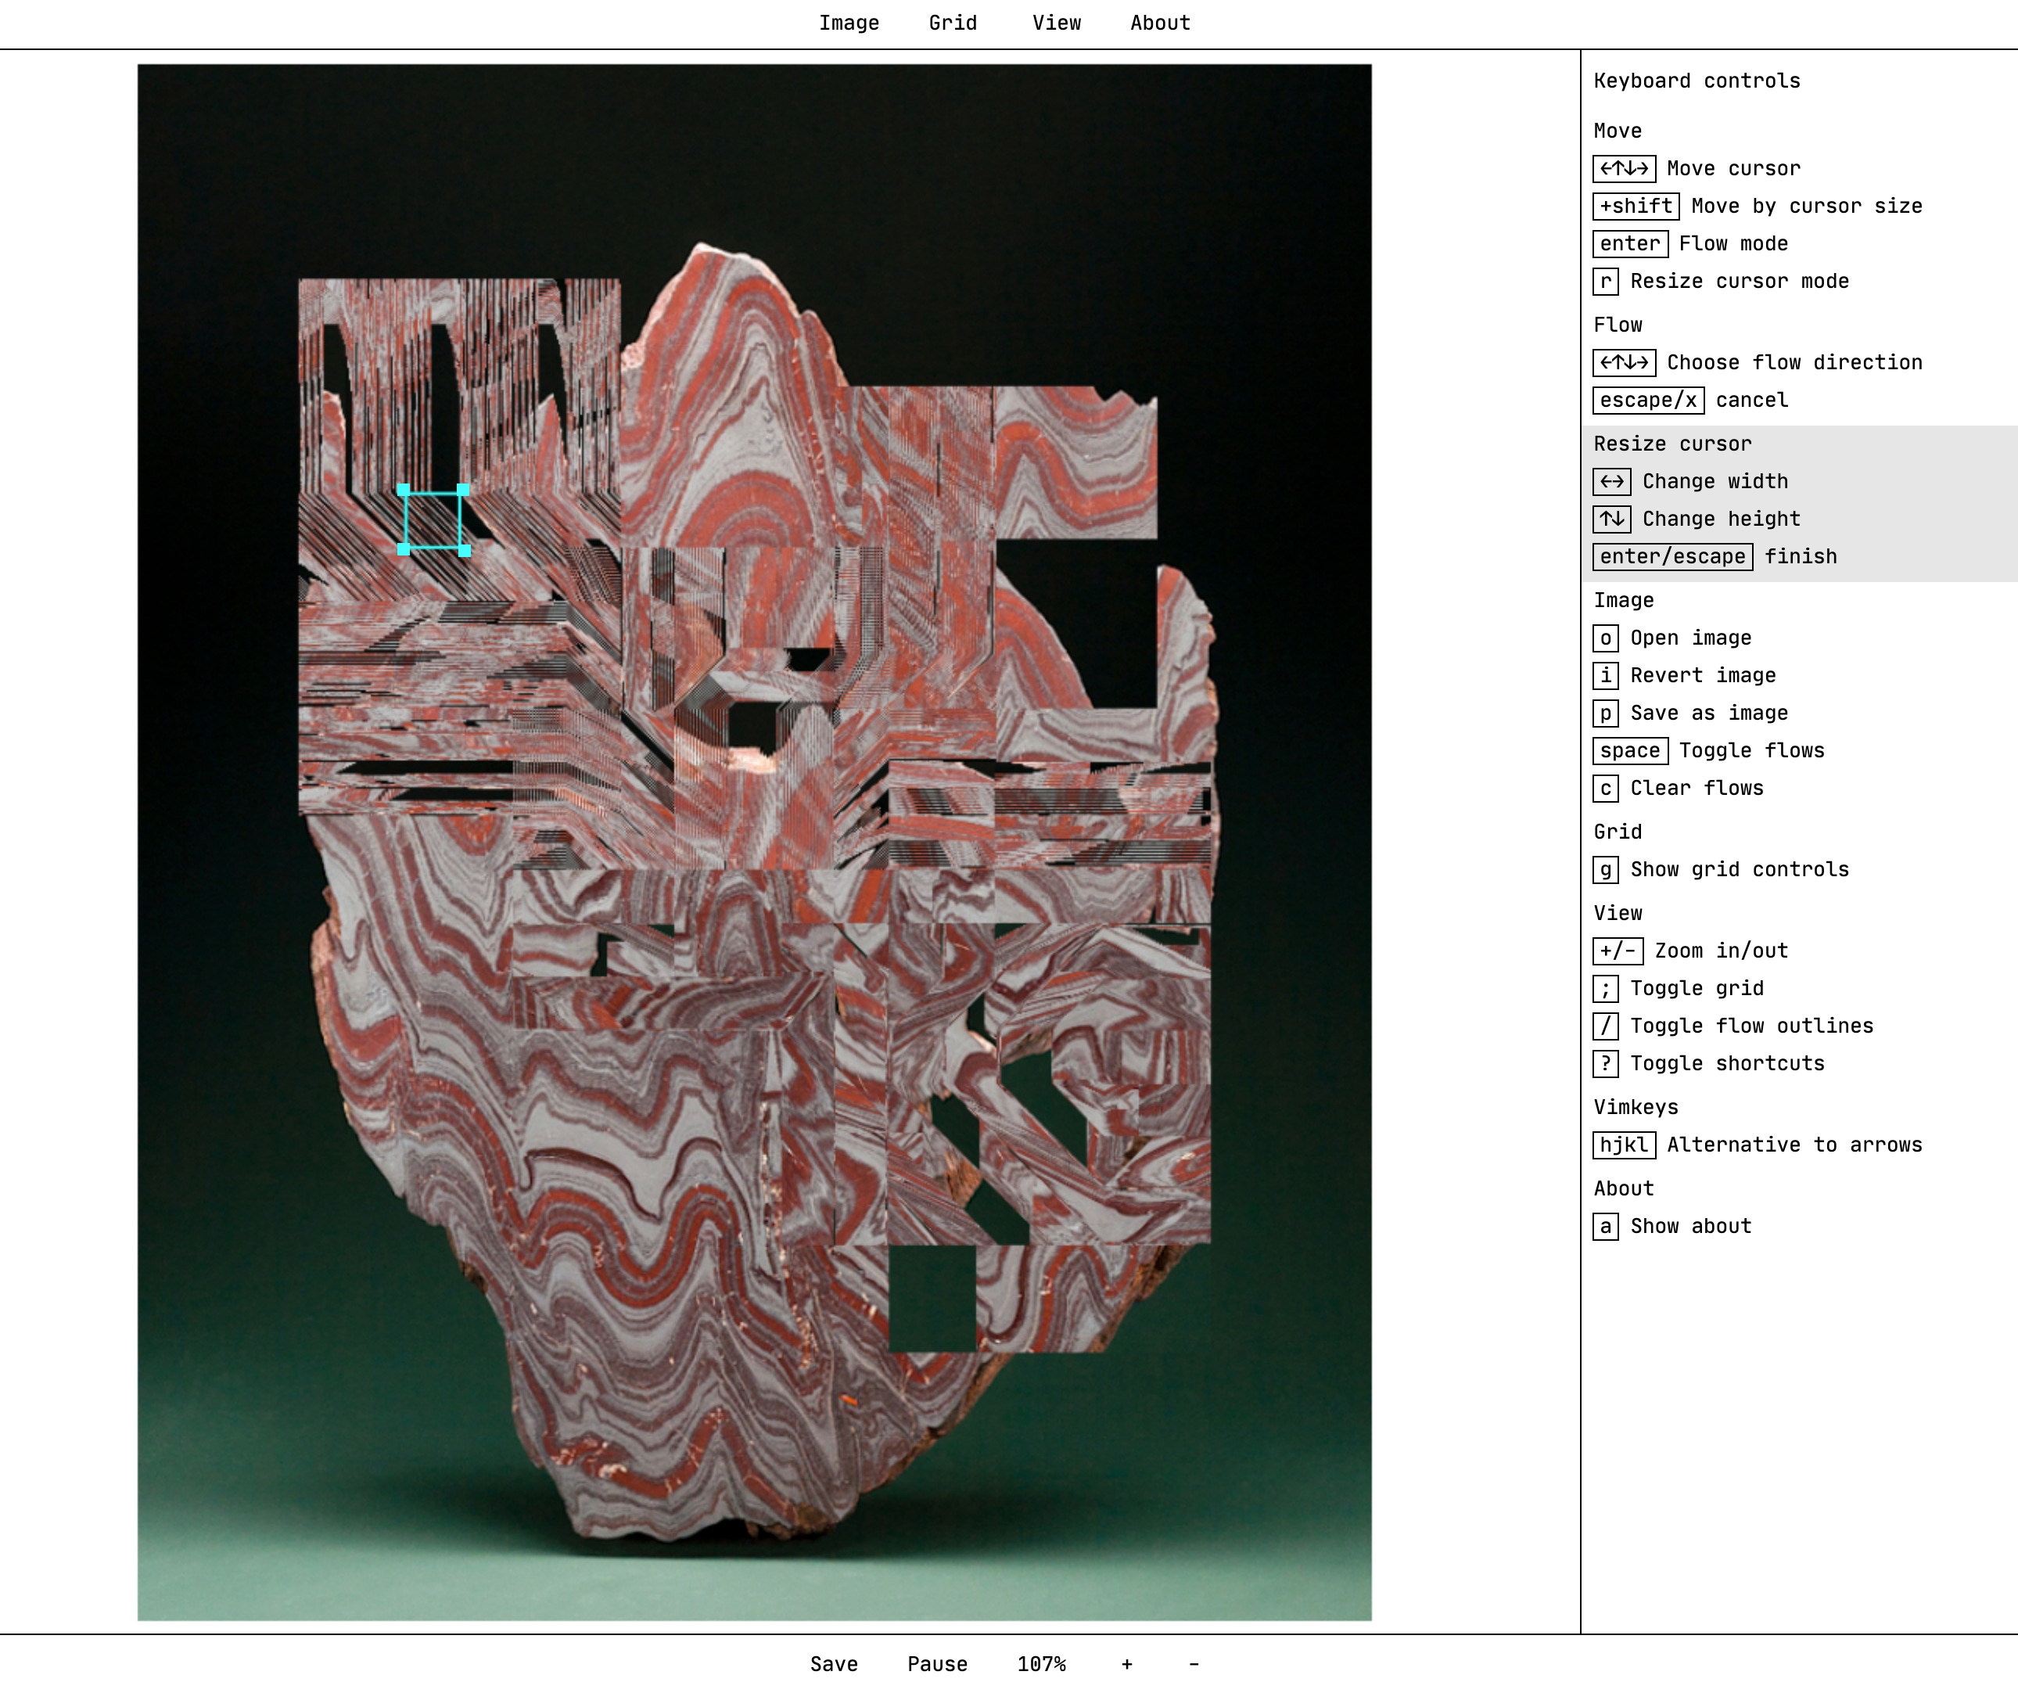This screenshot has height=1693, width=2018.
Task: Click the escape/x cancel keycap
Action: click(x=1647, y=400)
